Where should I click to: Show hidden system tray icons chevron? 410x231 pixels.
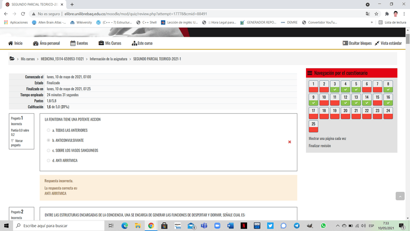(337, 226)
